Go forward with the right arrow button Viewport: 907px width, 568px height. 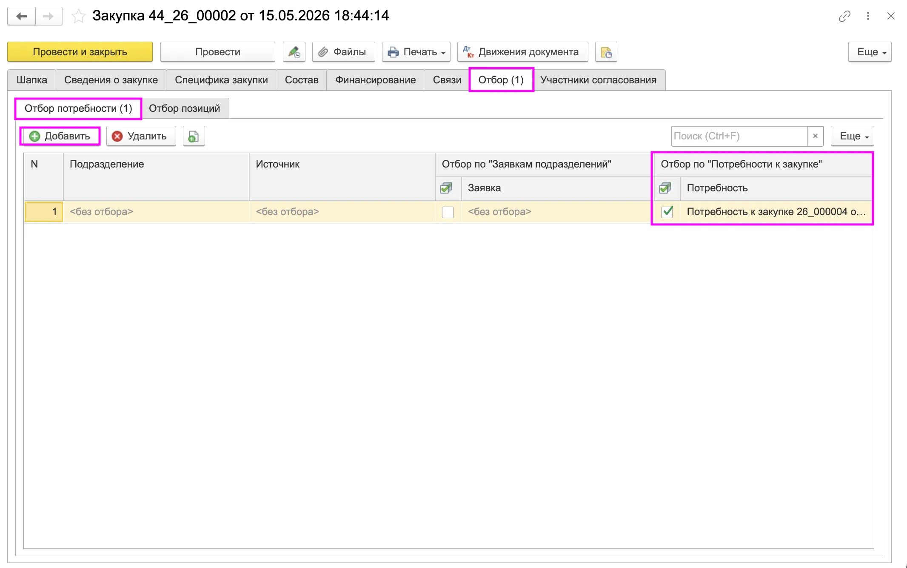[48, 16]
